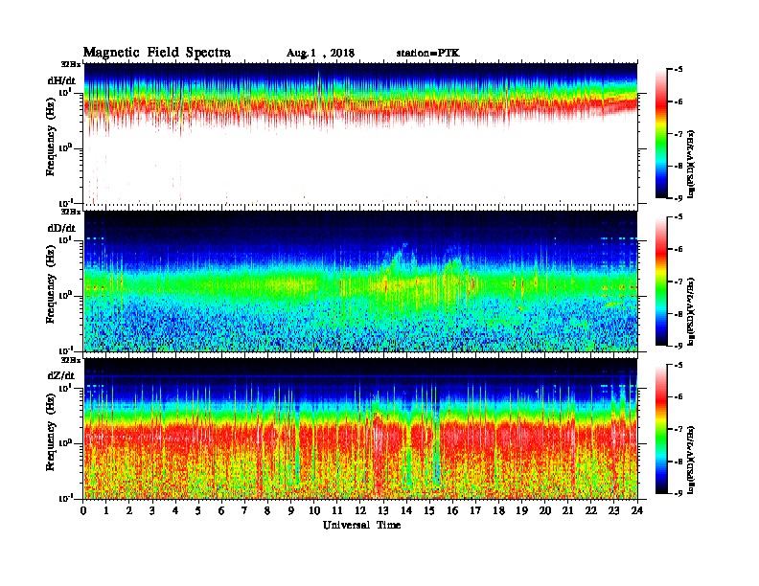Click 'Frequency (Hz)' axis label of dD/dt panel
This screenshot has width=759, height=586.
51,282
